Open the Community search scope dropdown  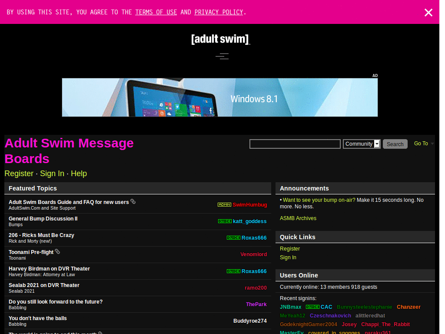point(362,144)
